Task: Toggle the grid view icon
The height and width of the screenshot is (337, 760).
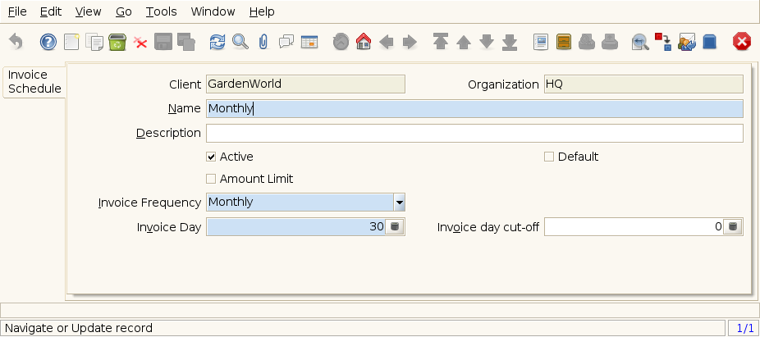Action: (309, 42)
